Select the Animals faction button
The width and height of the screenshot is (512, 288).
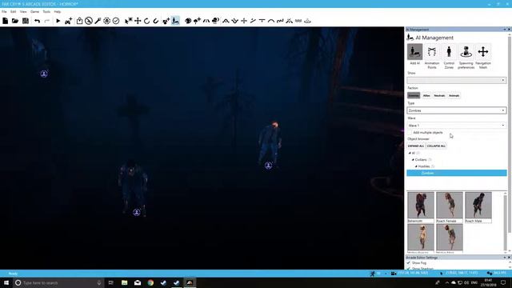pyautogui.click(x=454, y=96)
